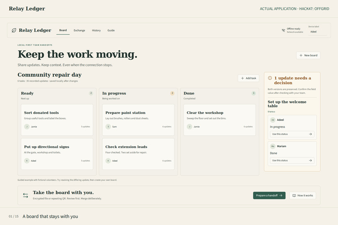338x225 pixels.
Task: Click the arrow on Mariam's Use this status
Action: [310, 160]
